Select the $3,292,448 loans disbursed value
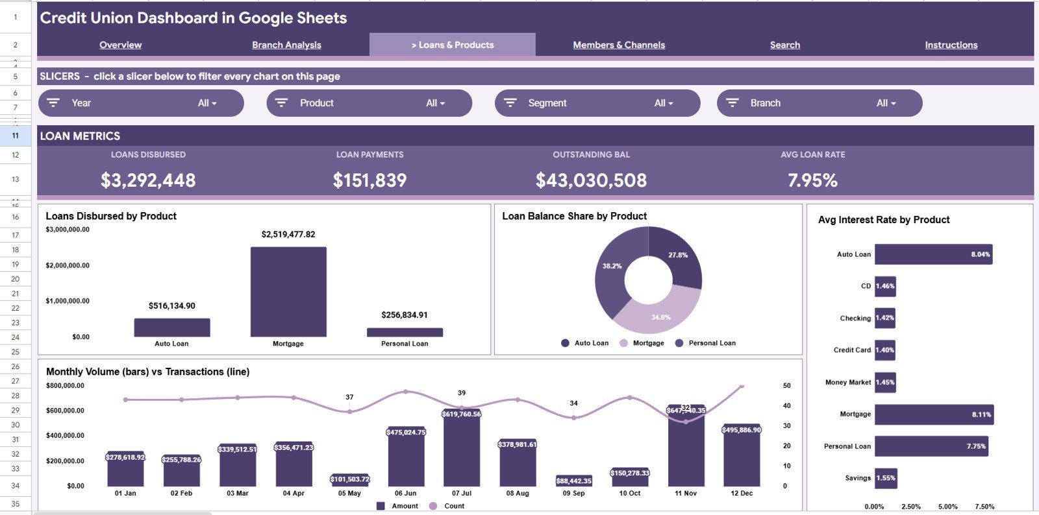The width and height of the screenshot is (1039, 515). 148,180
